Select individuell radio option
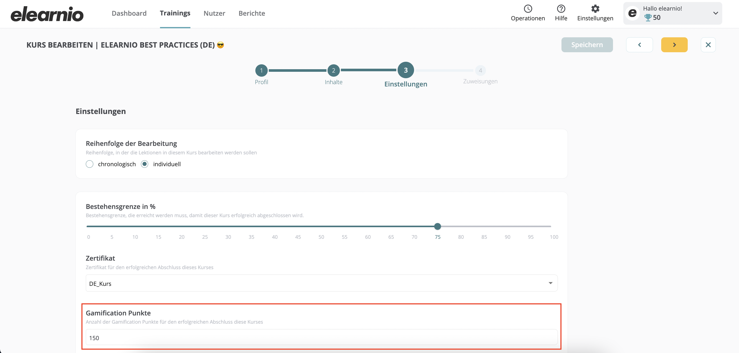This screenshot has height=353, width=739. point(145,164)
